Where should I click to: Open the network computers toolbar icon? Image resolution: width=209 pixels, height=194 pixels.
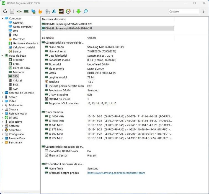pos(33,11)
